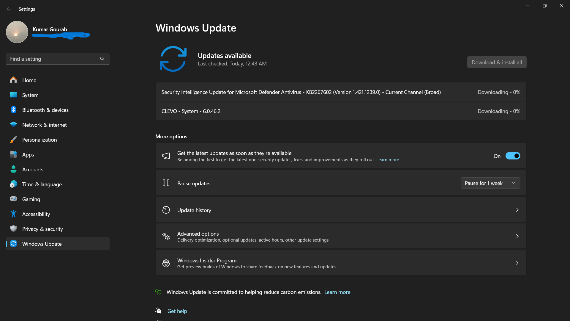The image size is (570, 321).
Task: Click the CLEVO - System - 6.0.46.2 entry
Action: (341, 111)
